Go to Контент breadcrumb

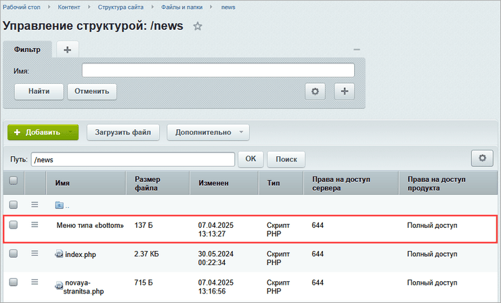[69, 7]
